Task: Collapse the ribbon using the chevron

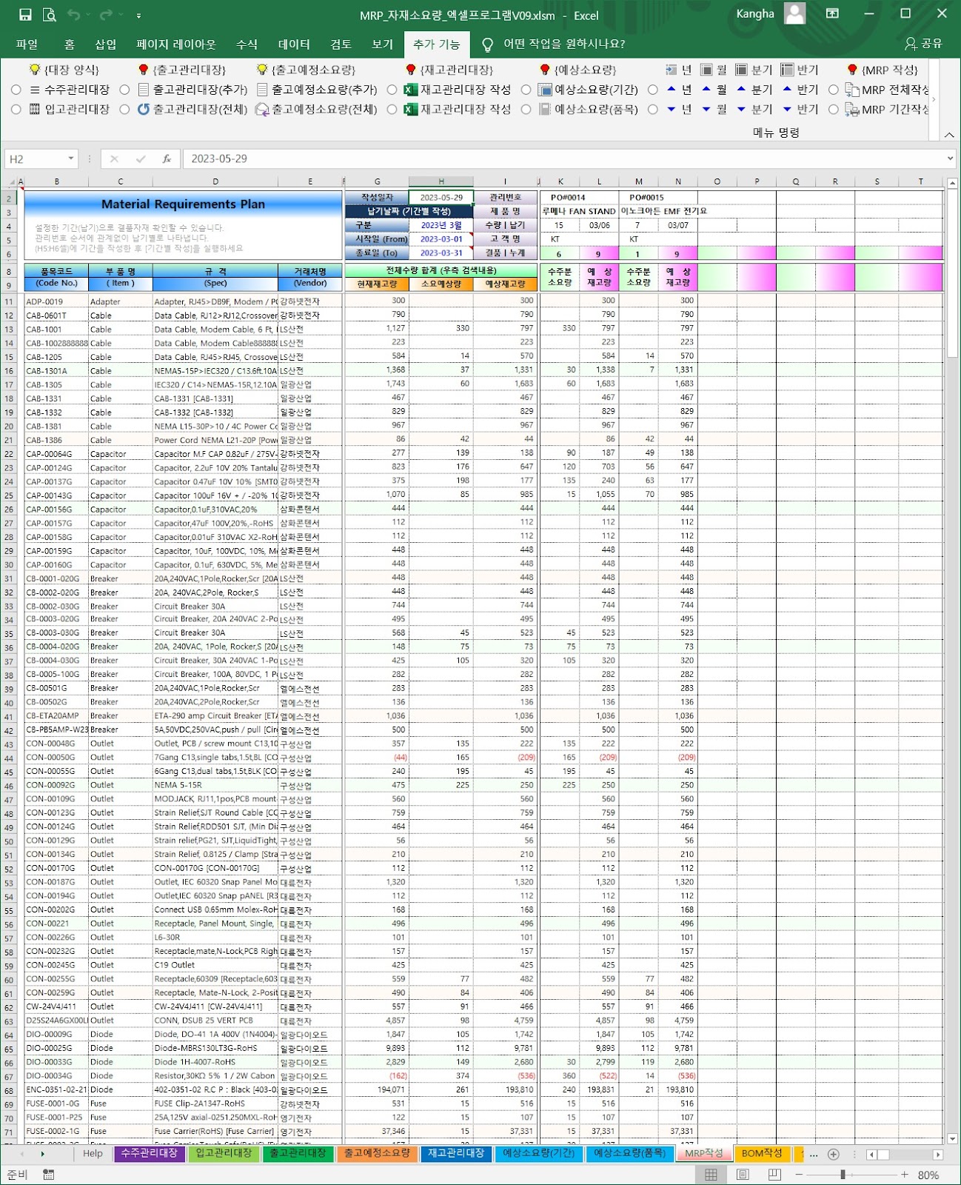Action: tap(949, 134)
